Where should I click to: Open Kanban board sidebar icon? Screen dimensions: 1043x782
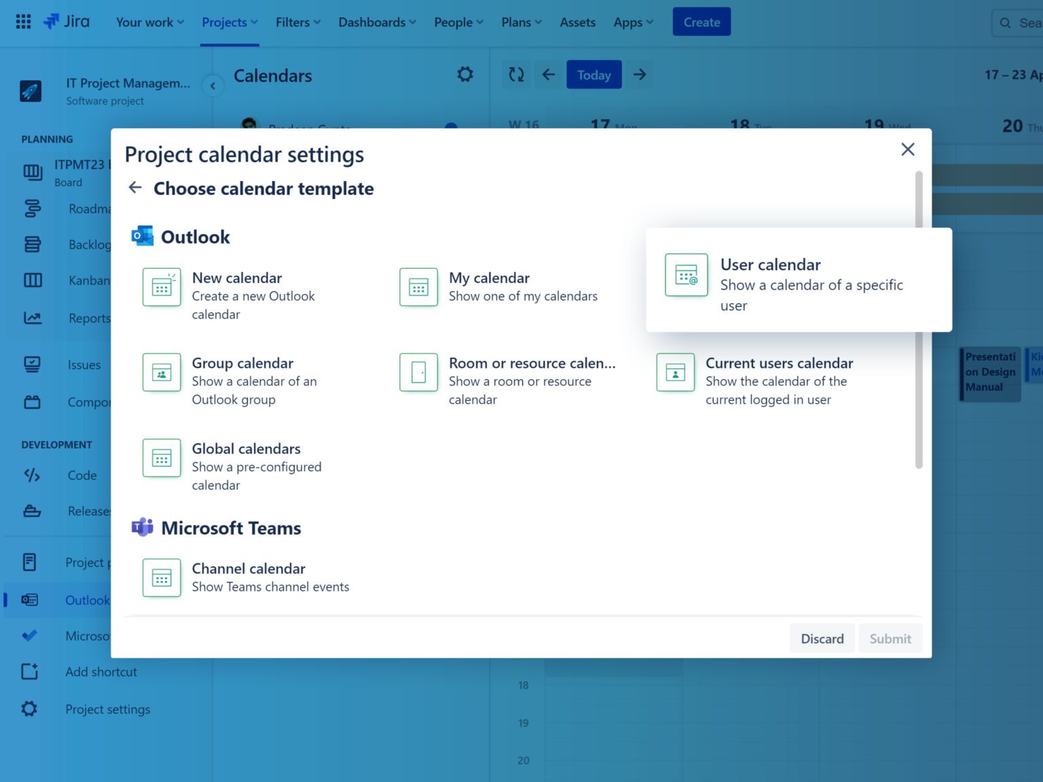(x=33, y=280)
